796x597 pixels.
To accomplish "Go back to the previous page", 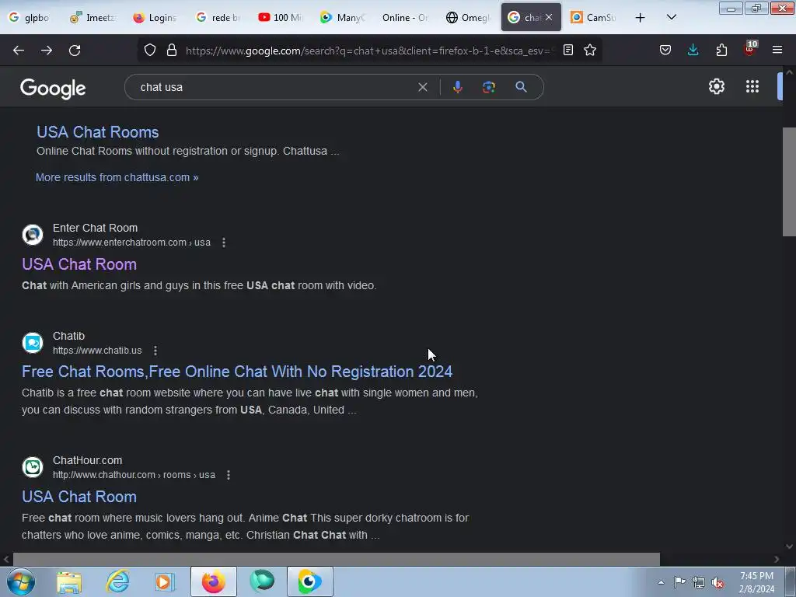I will coord(19,51).
